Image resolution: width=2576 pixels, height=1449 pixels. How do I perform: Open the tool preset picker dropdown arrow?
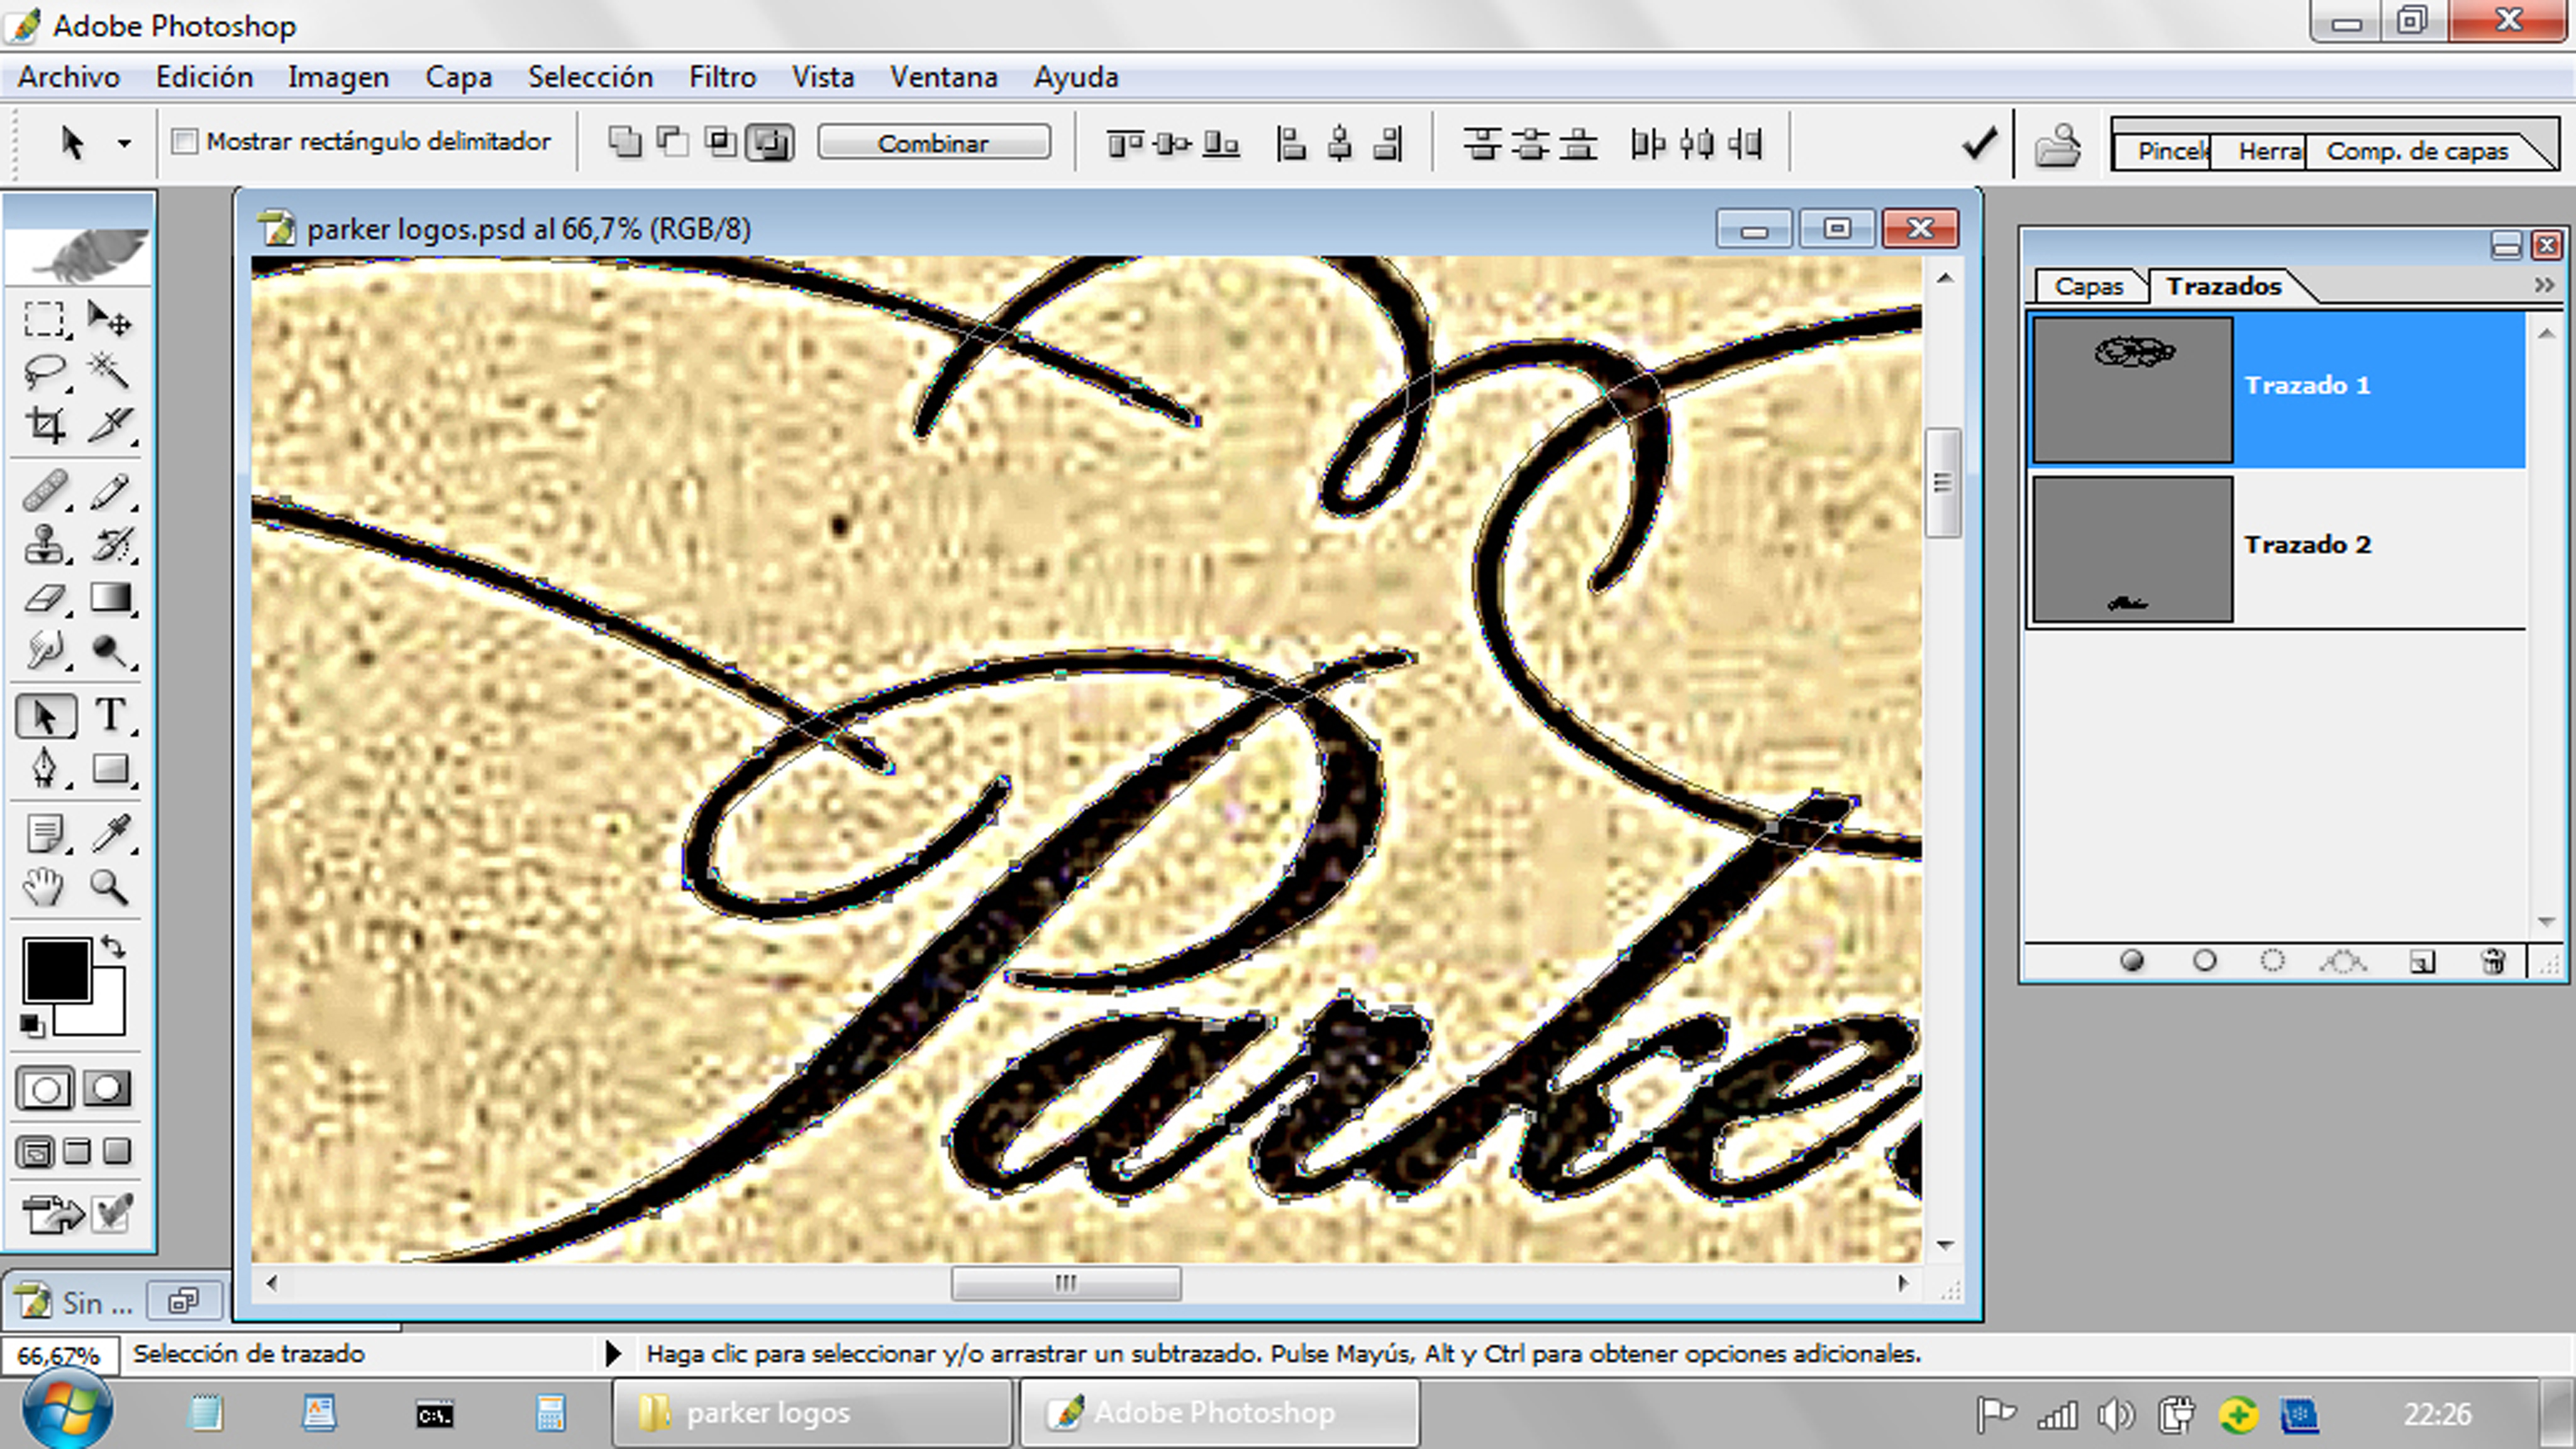coord(124,143)
